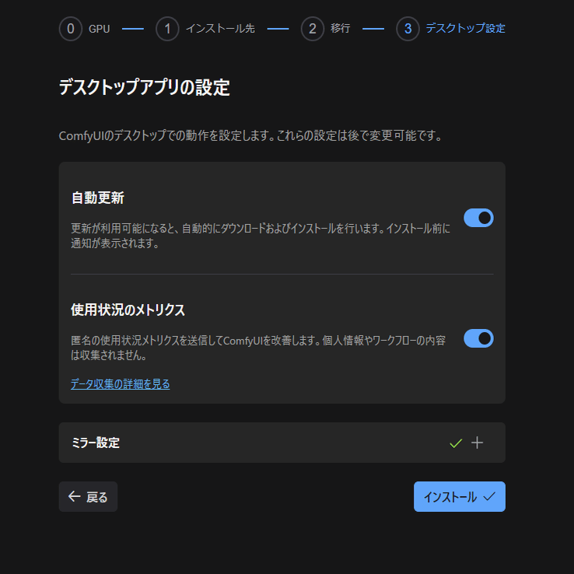Select step 3 デスクトップ設定
574x574 pixels.
(x=450, y=29)
